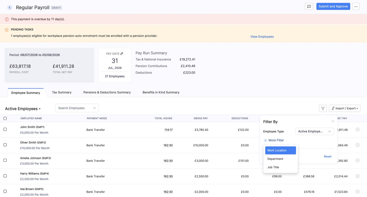Click into the Search Employees field

[x=77, y=108]
